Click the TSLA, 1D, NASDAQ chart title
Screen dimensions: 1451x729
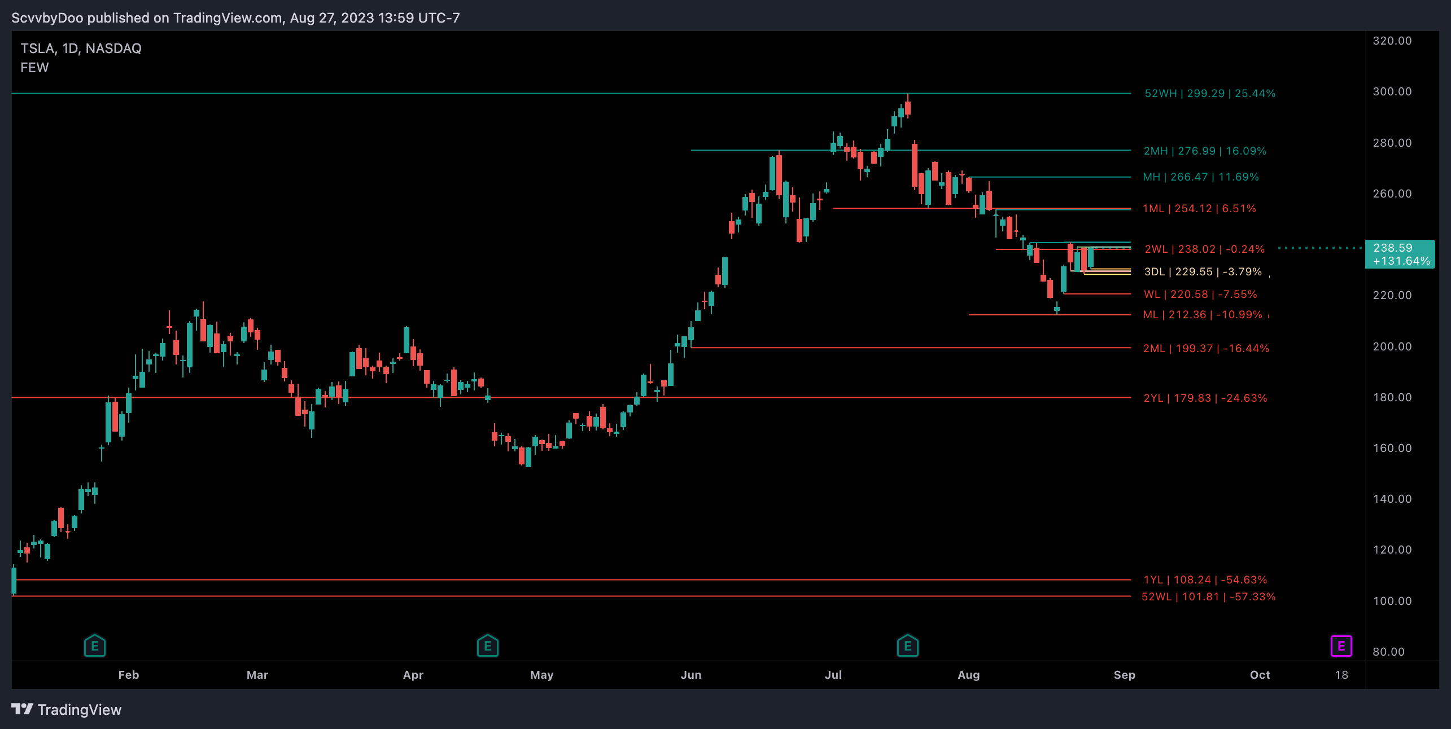[81, 49]
